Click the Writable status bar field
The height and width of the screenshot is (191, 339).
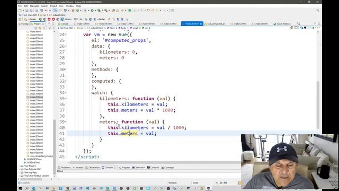[173, 183]
